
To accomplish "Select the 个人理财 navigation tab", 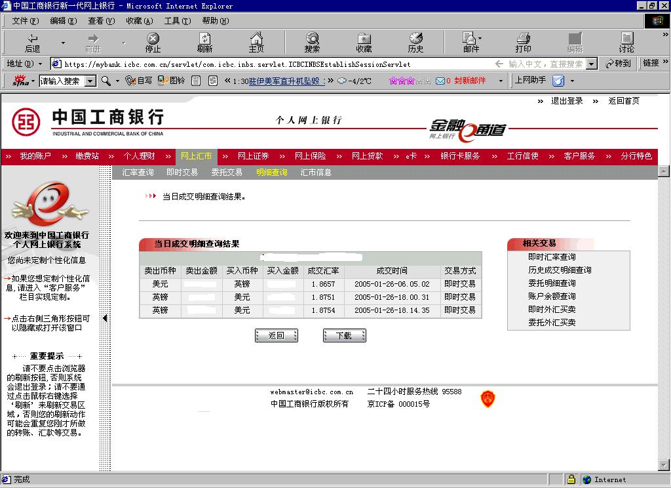I will 139,156.
